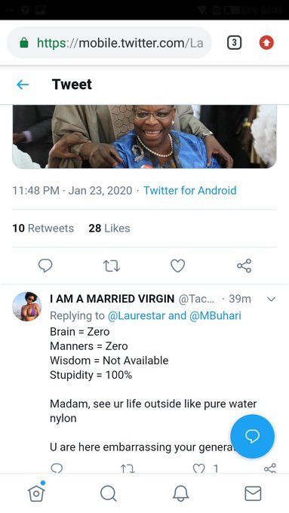Retweet the main tweet
This screenshot has height=513, width=289.
112,266
